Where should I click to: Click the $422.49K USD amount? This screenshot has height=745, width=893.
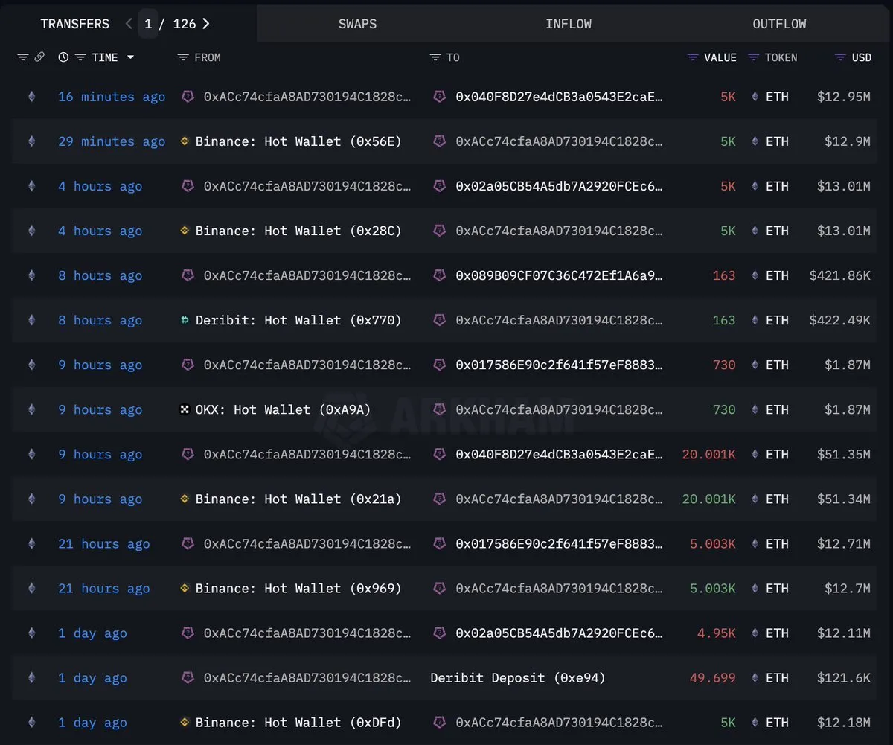pos(839,320)
